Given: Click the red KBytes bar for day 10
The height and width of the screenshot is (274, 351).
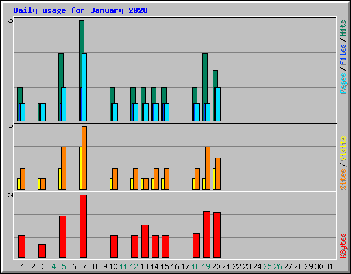Looking at the screenshot, I should (x=114, y=246).
